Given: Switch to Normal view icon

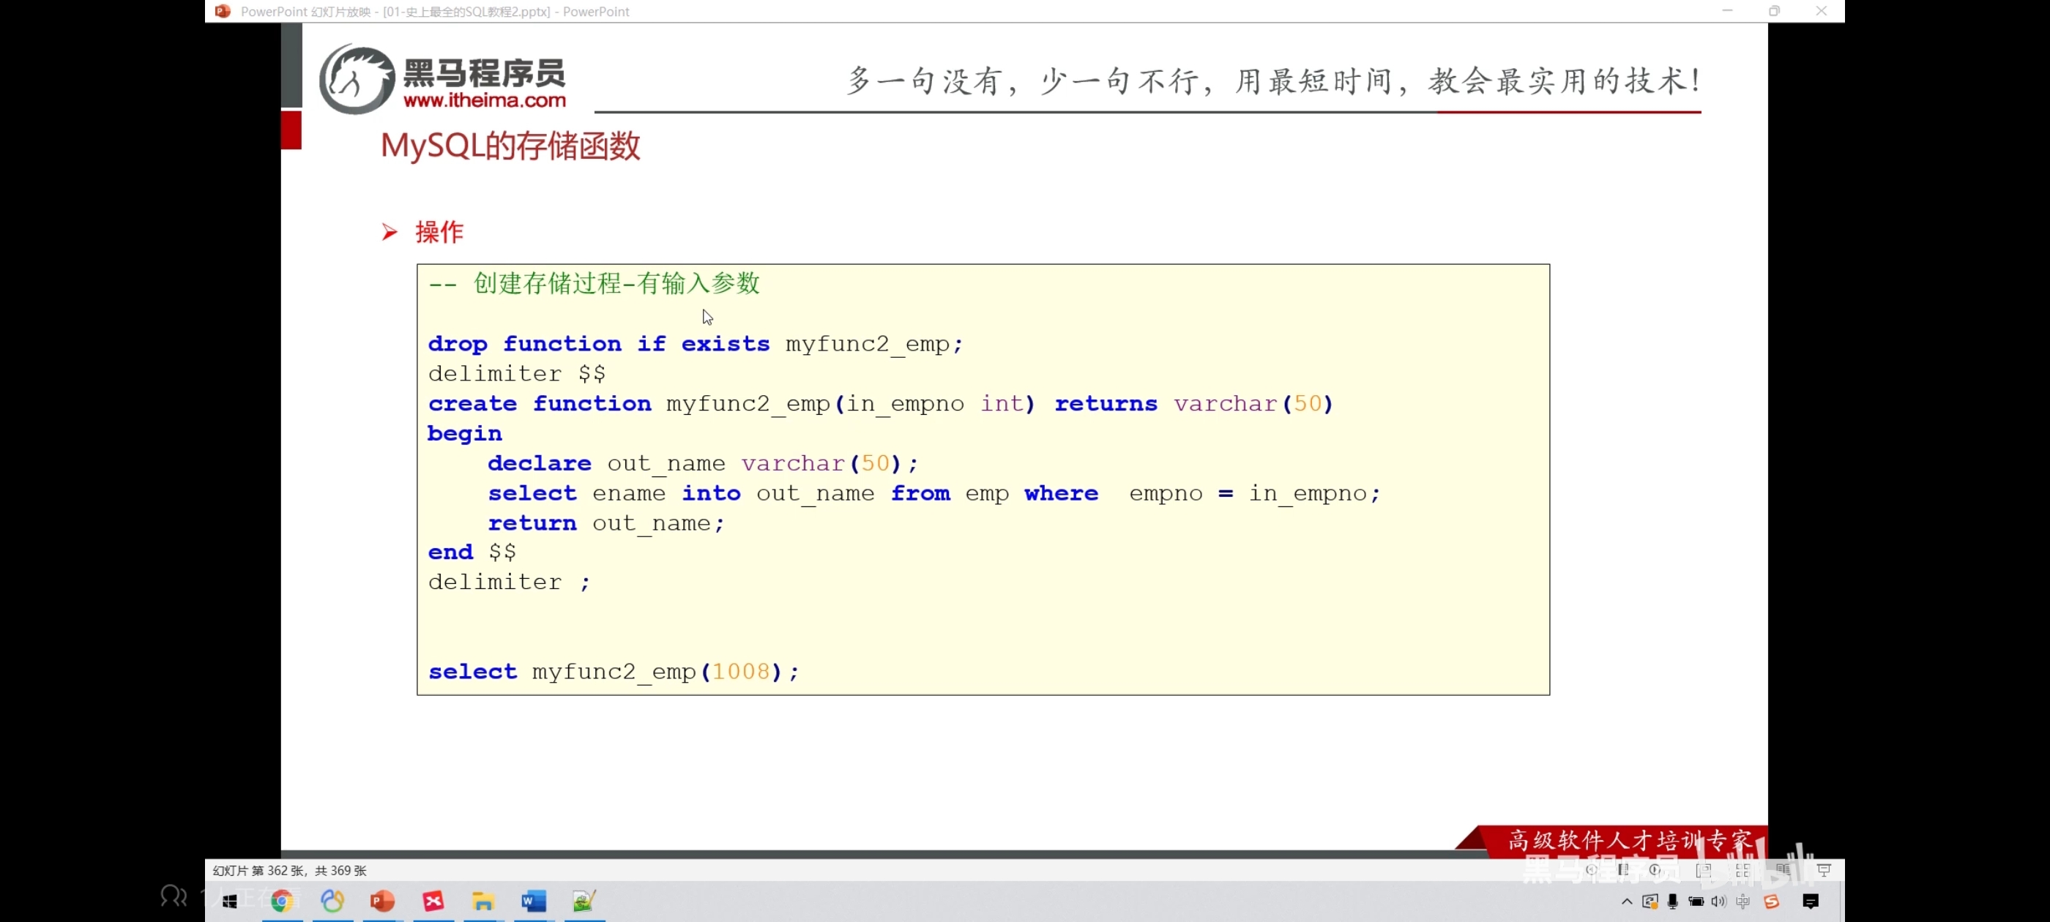Looking at the screenshot, I should (1704, 870).
